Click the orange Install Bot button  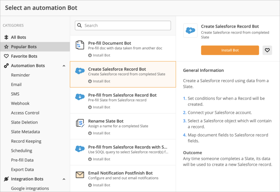click(230, 50)
